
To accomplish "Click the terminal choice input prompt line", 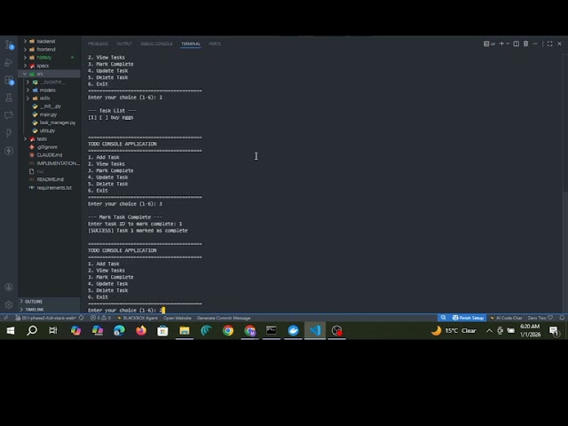I will 126,310.
